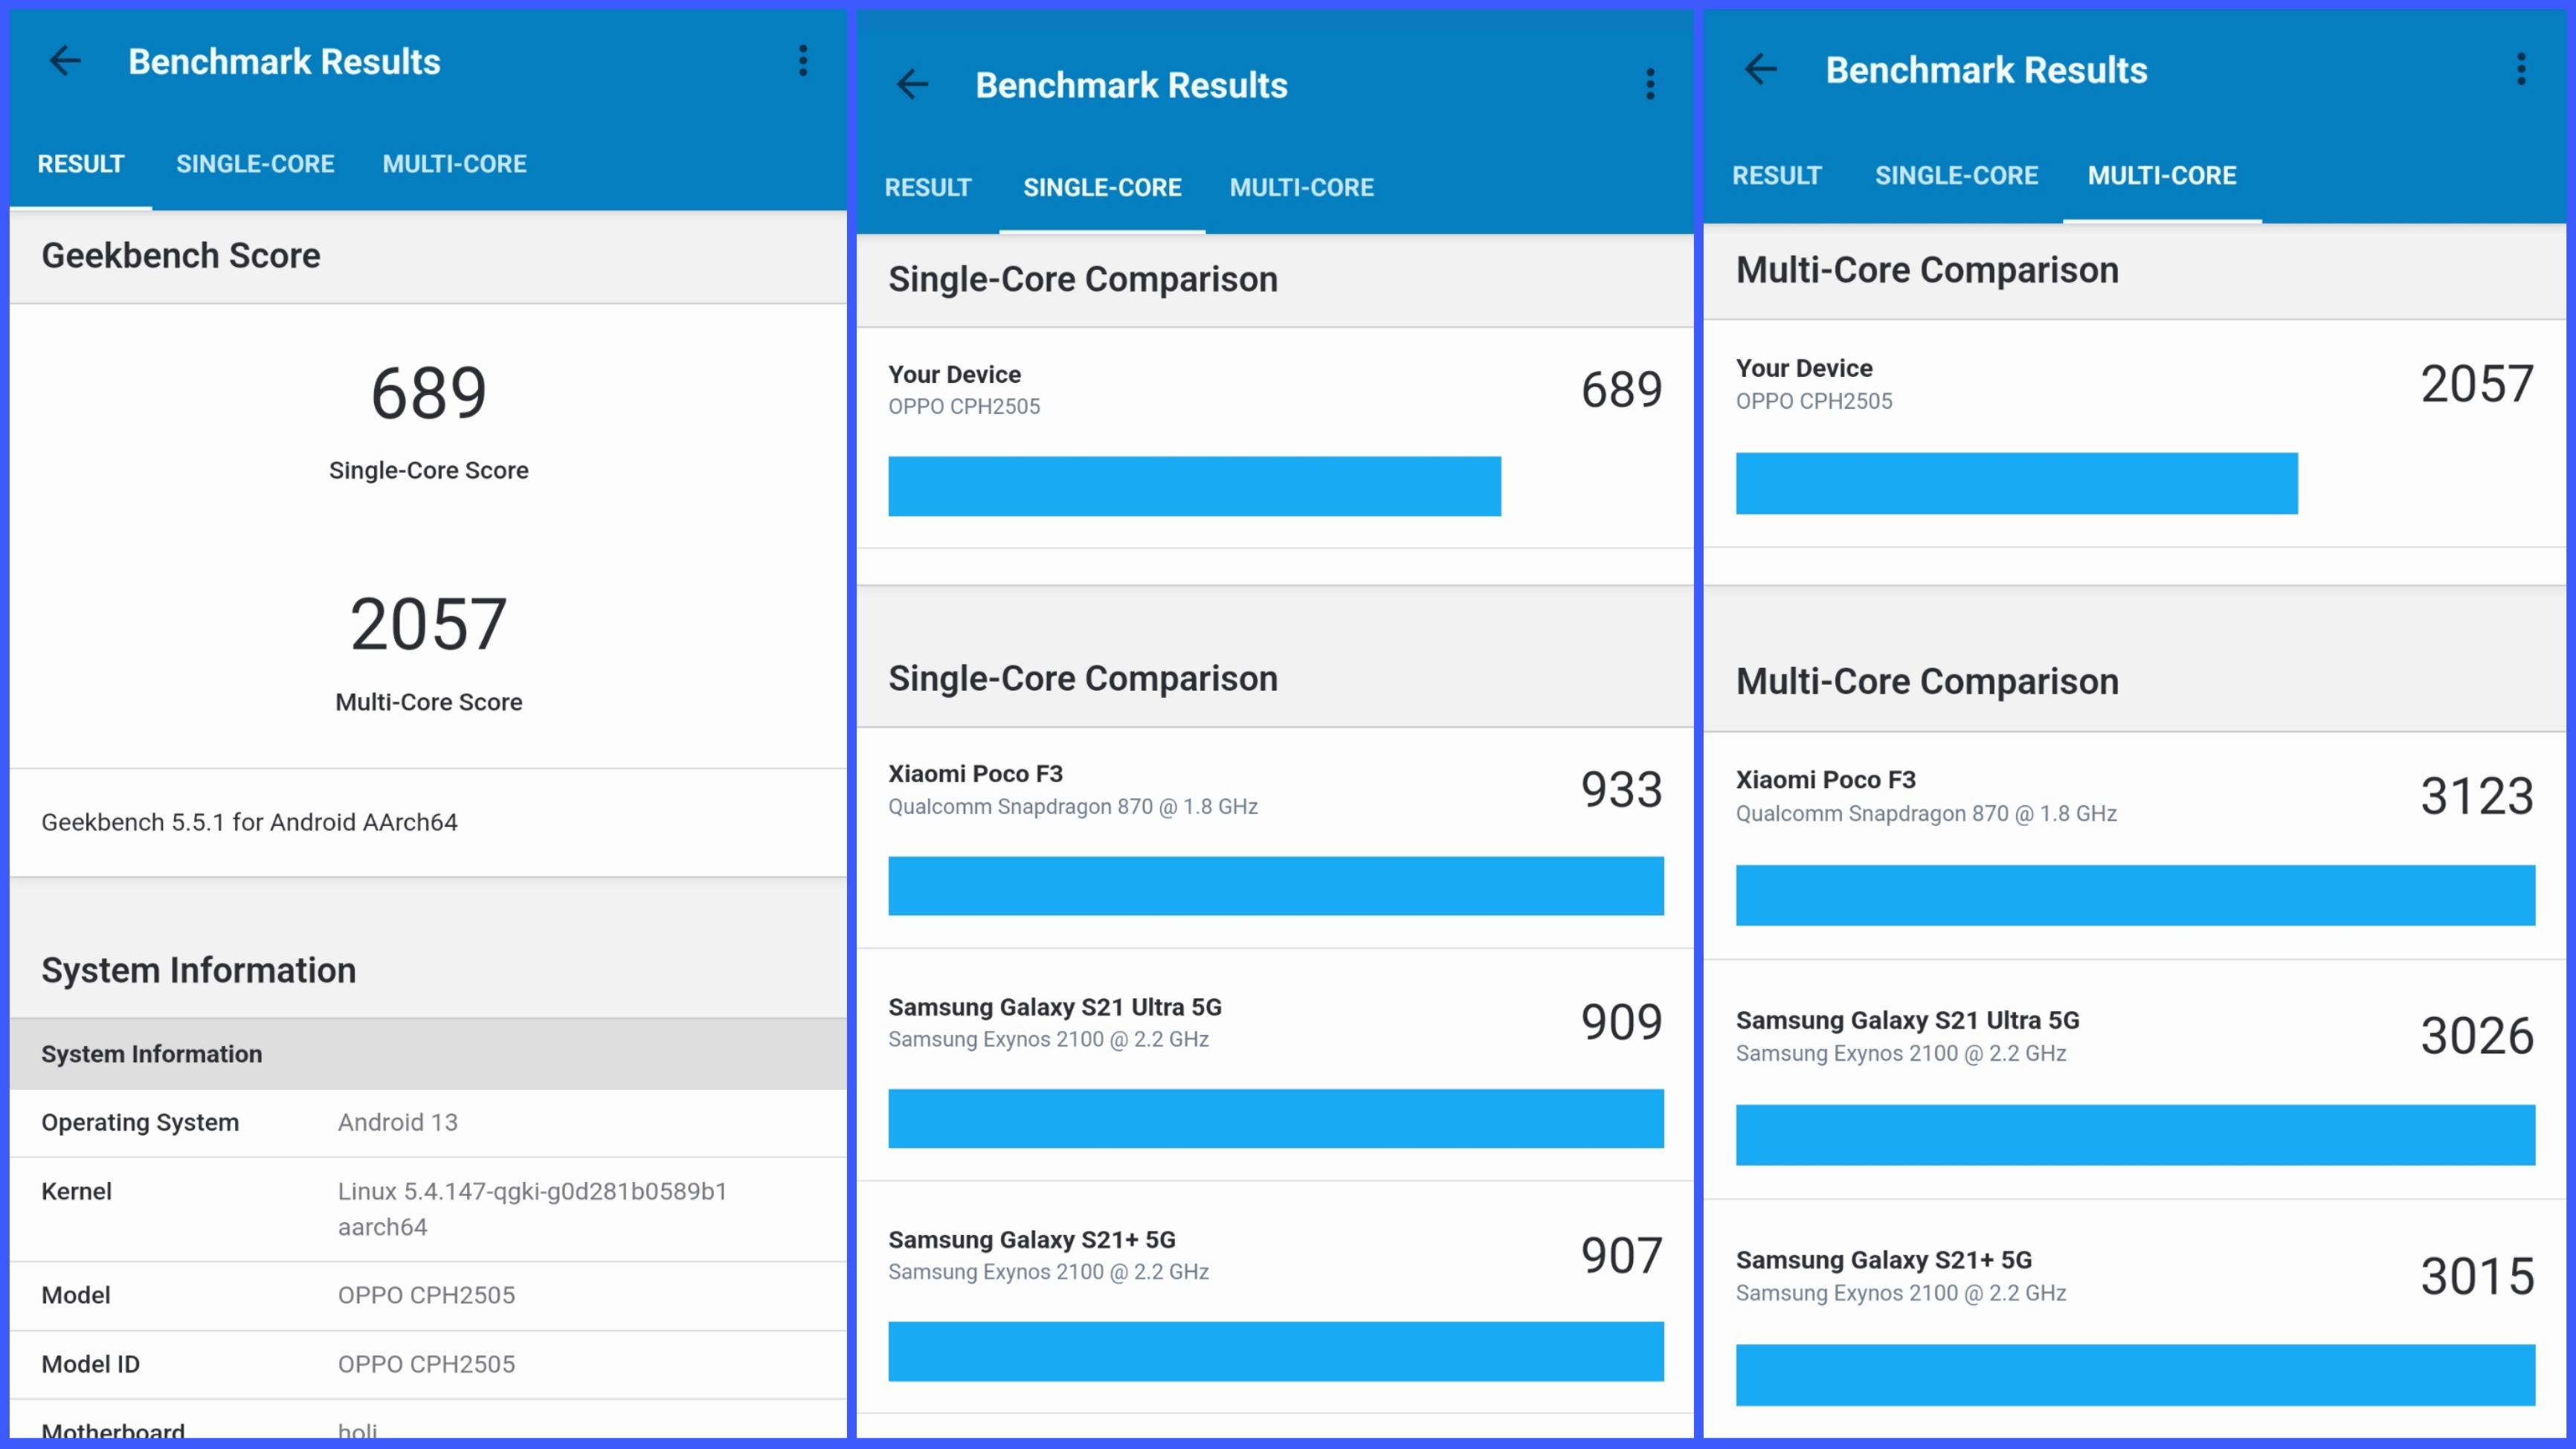
Task: Click the 933 Xiaomi Poco F3 score
Action: 1621,790
